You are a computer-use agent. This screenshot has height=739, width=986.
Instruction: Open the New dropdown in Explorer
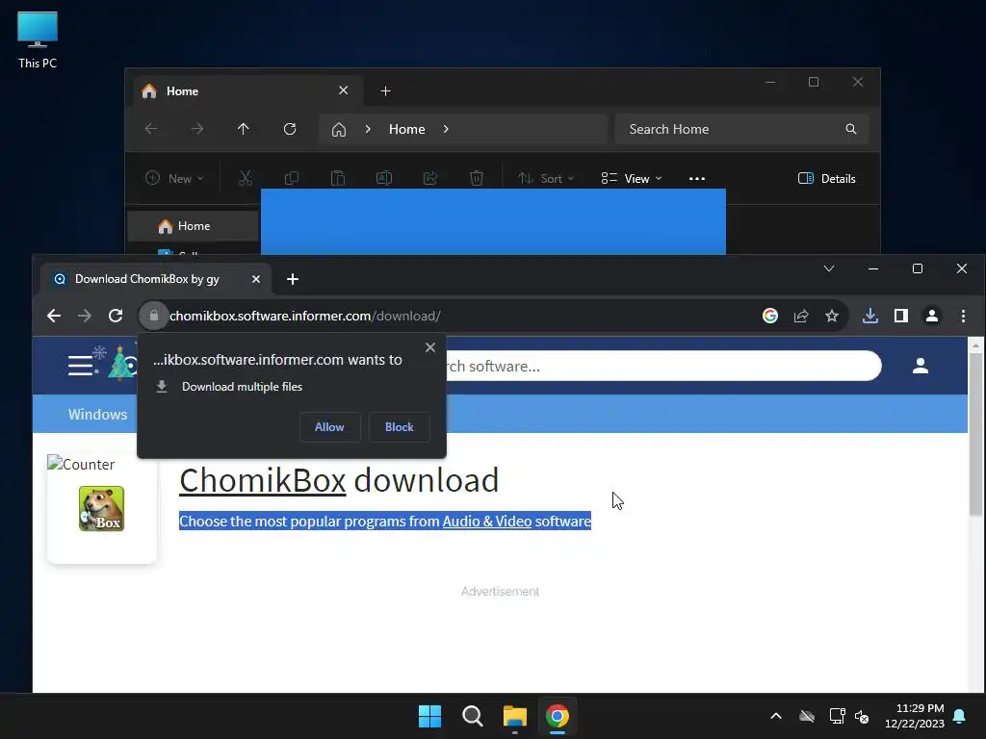pos(174,178)
